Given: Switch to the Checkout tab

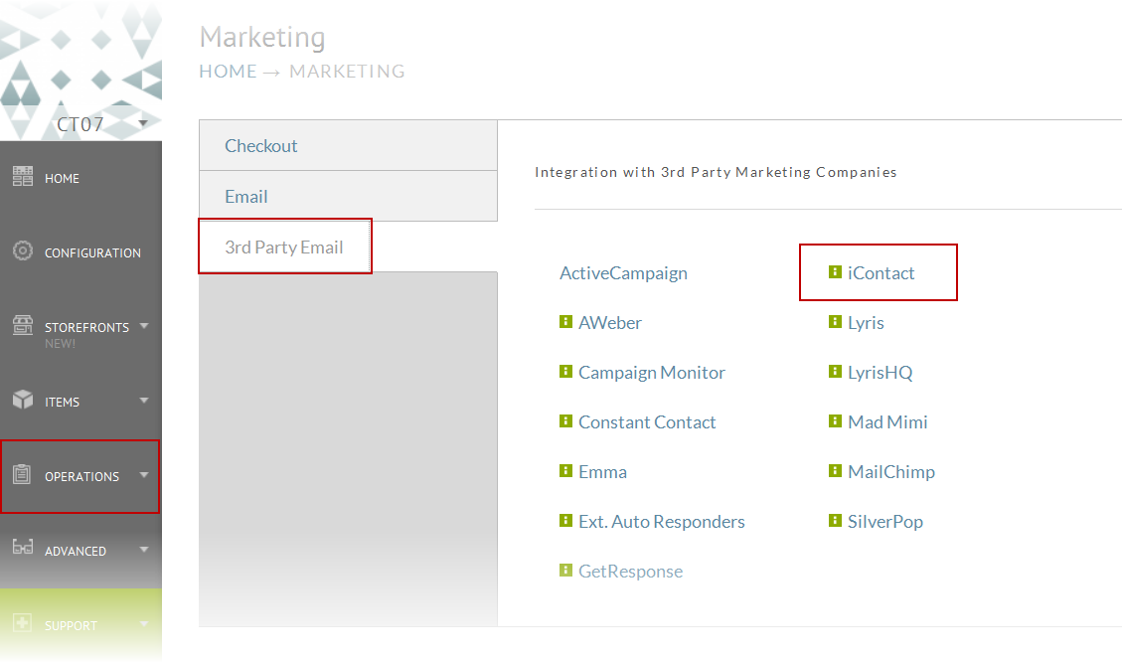Looking at the screenshot, I should click(x=348, y=145).
